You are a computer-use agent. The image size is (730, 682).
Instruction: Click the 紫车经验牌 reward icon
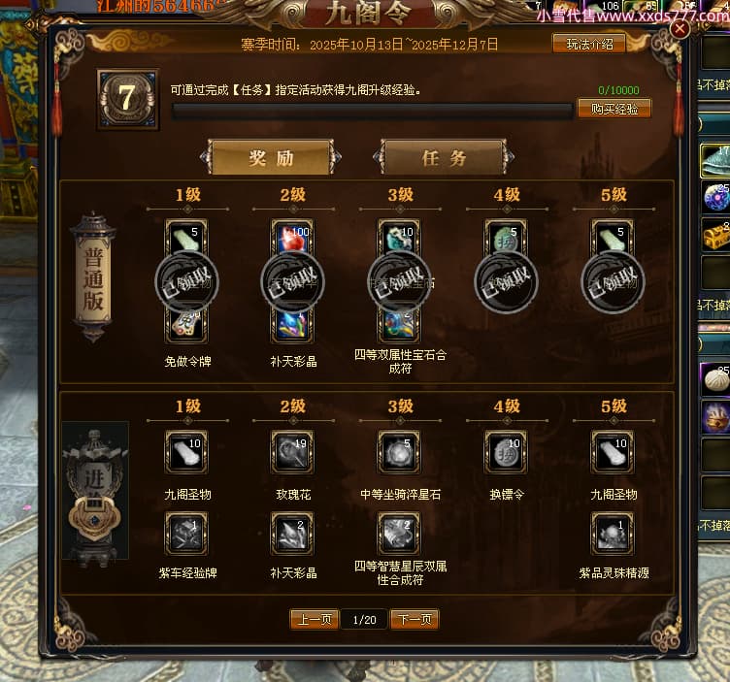(x=186, y=534)
